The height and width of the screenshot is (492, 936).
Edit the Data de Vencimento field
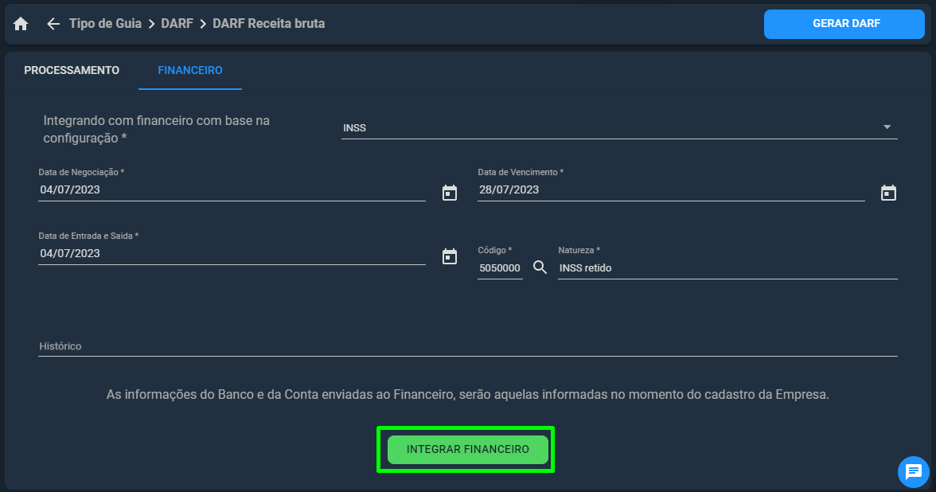[x=671, y=189]
